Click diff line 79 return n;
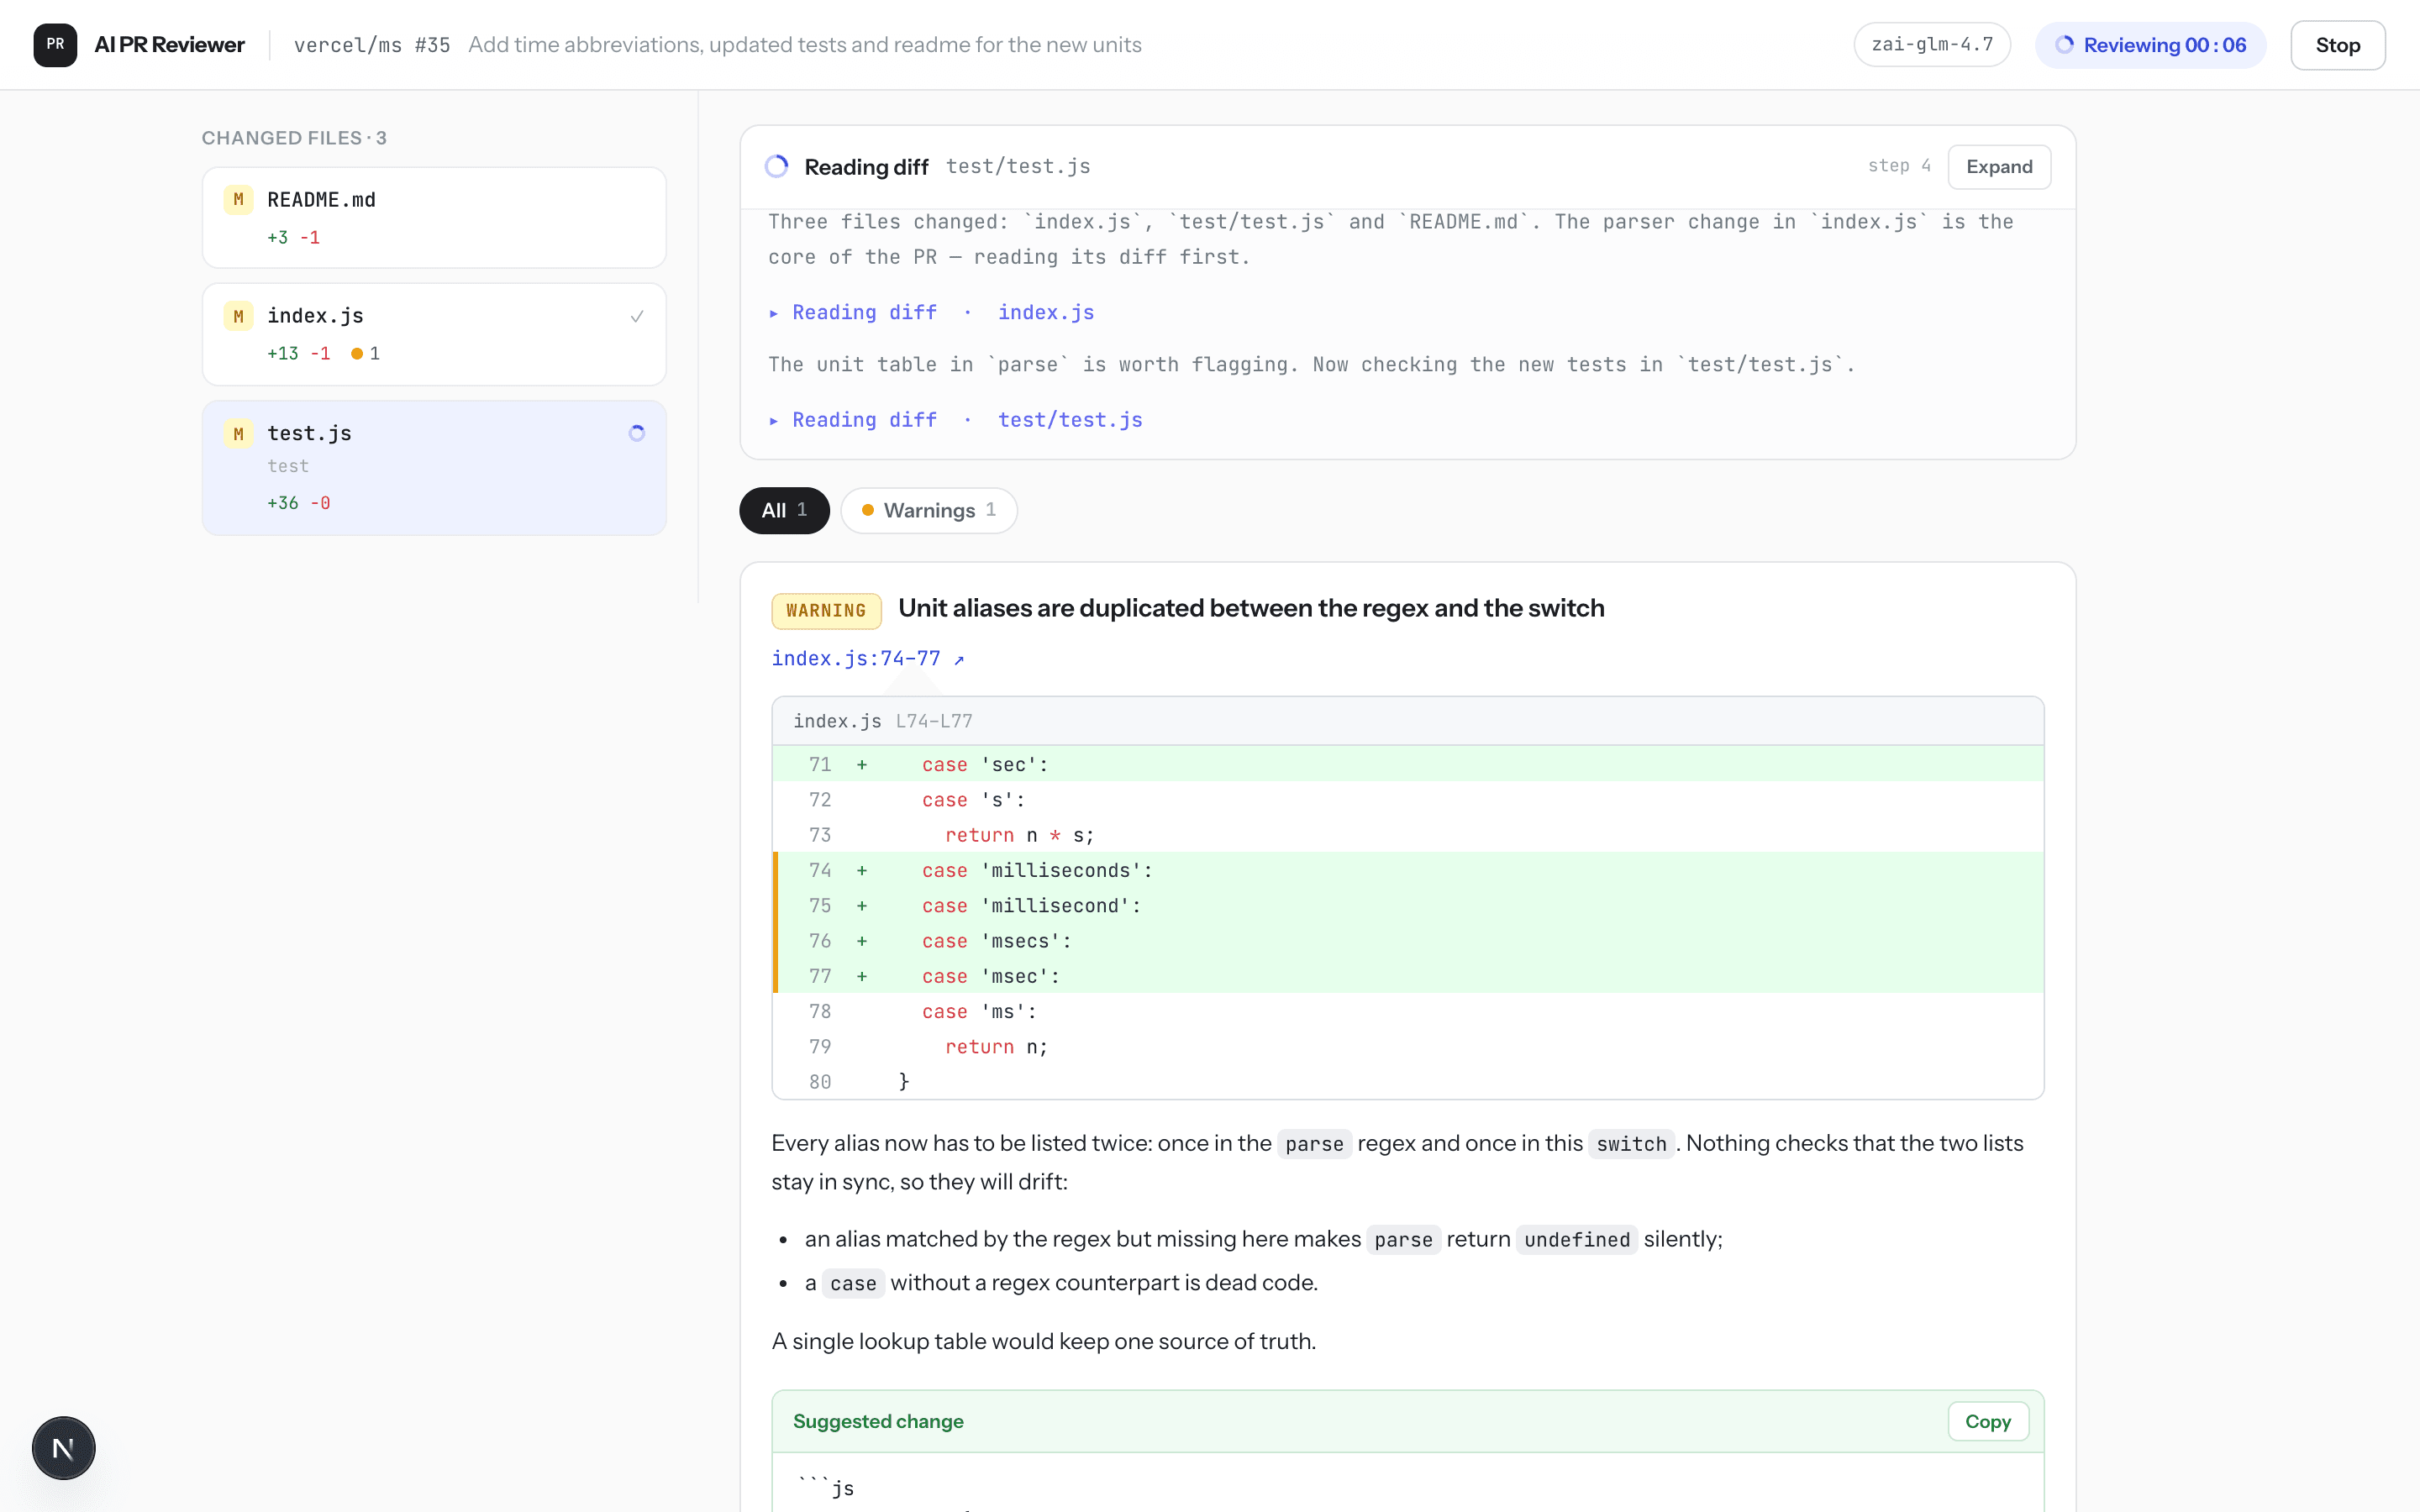Screen dimensions: 2420x1512 pos(1408,1047)
